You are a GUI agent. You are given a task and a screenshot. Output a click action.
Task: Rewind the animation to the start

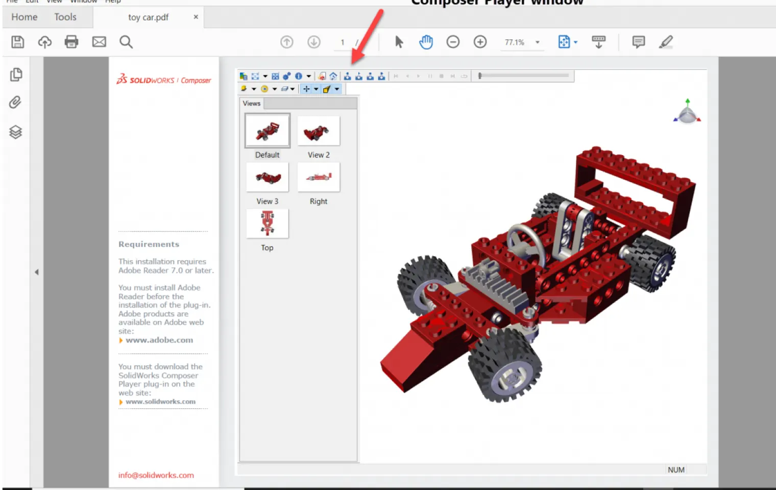(x=396, y=76)
